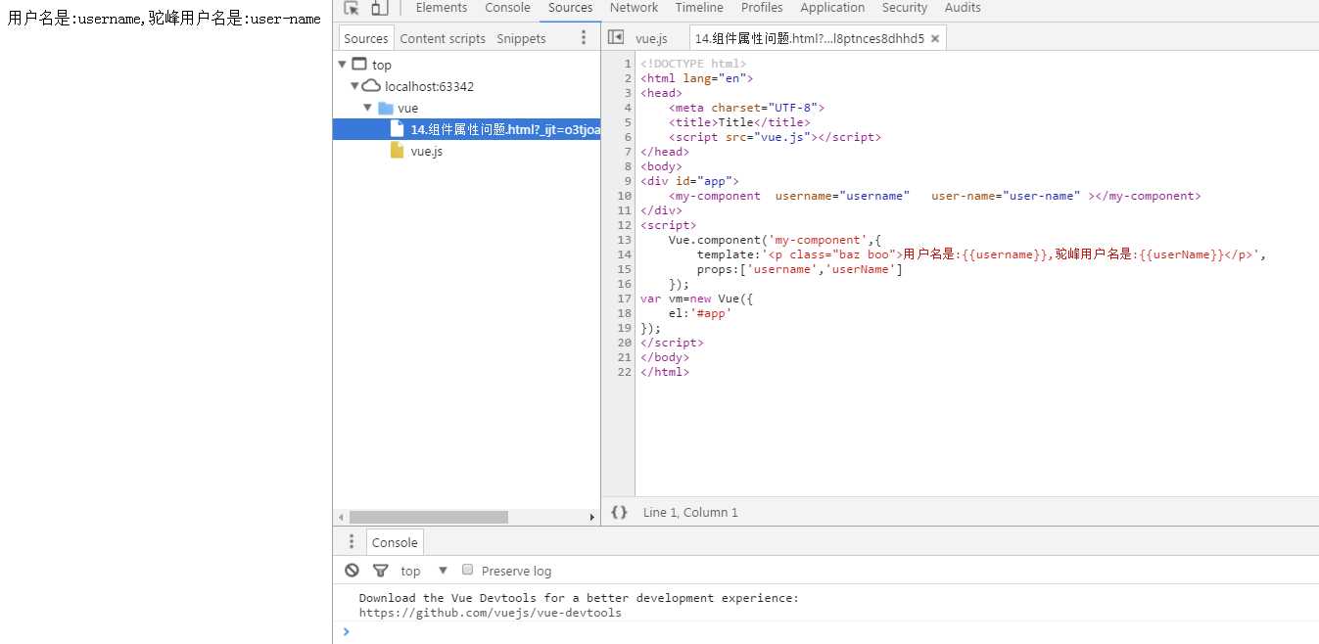Viewport: 1319px width, 644px height.
Task: Open the Security panel tab
Action: click(905, 8)
